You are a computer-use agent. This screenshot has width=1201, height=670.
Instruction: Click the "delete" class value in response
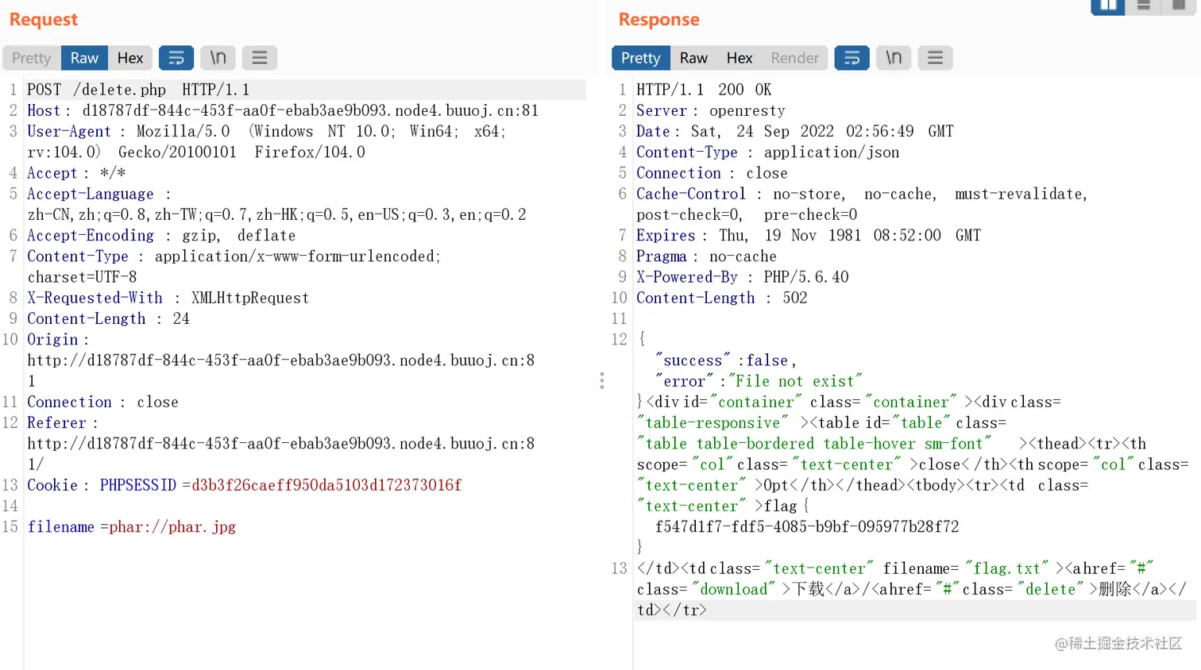click(x=1050, y=589)
